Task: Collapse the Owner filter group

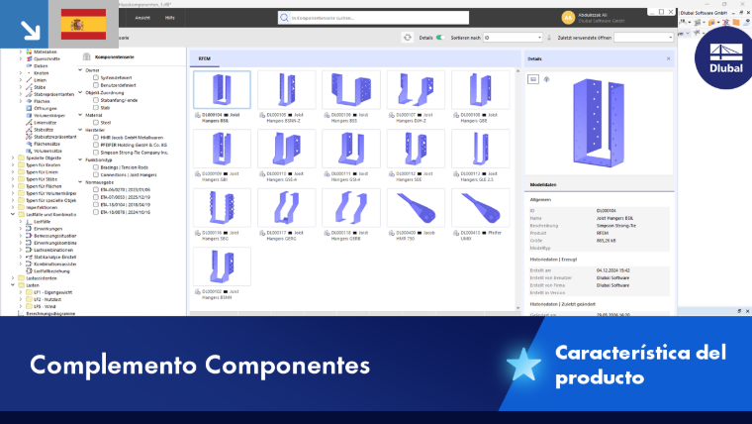Action: tap(80, 70)
